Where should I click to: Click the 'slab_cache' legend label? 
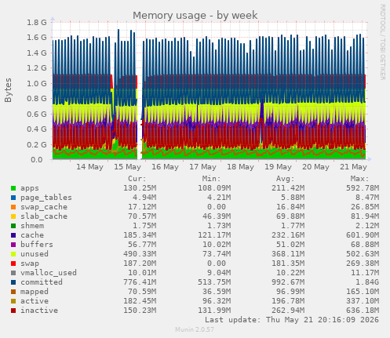(x=44, y=216)
